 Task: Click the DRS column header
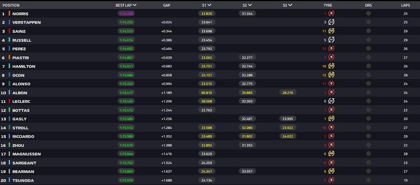click(368, 6)
